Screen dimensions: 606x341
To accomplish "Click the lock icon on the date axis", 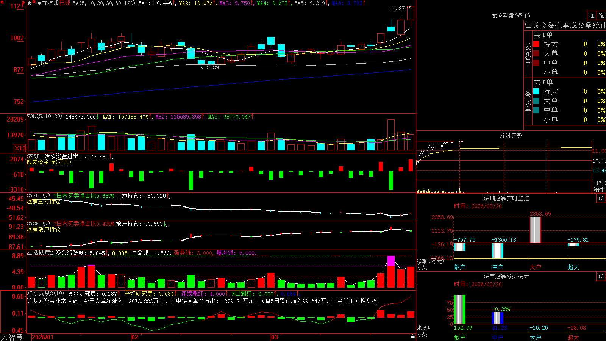I will [413, 336].
